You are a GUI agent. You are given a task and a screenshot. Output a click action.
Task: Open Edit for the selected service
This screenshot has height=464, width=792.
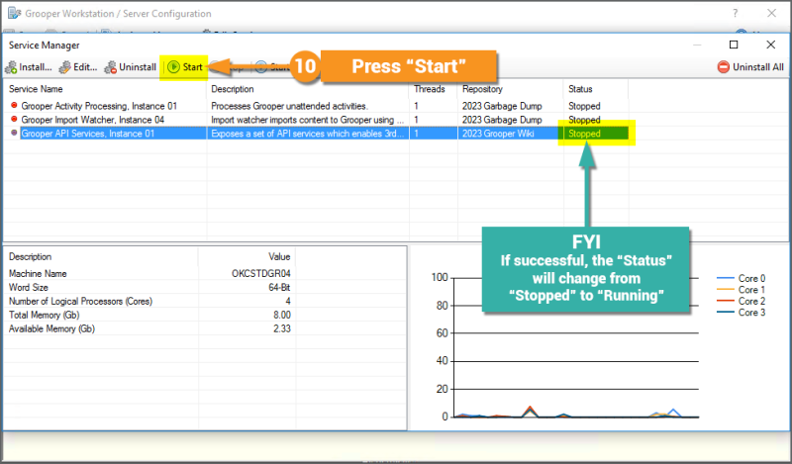[x=78, y=67]
